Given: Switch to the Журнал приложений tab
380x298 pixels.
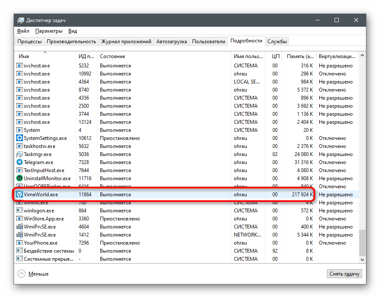Looking at the screenshot, I should coord(126,41).
